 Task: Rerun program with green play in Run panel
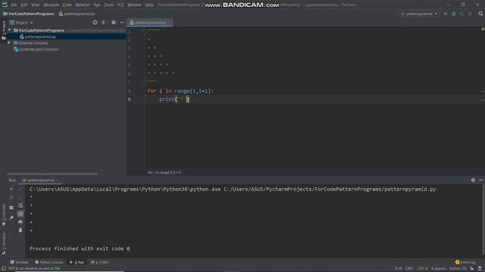11,189
